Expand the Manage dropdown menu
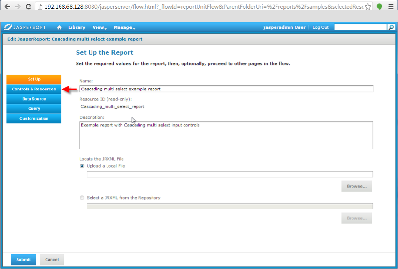Viewport: 398px width, 269px height. pyautogui.click(x=124, y=27)
